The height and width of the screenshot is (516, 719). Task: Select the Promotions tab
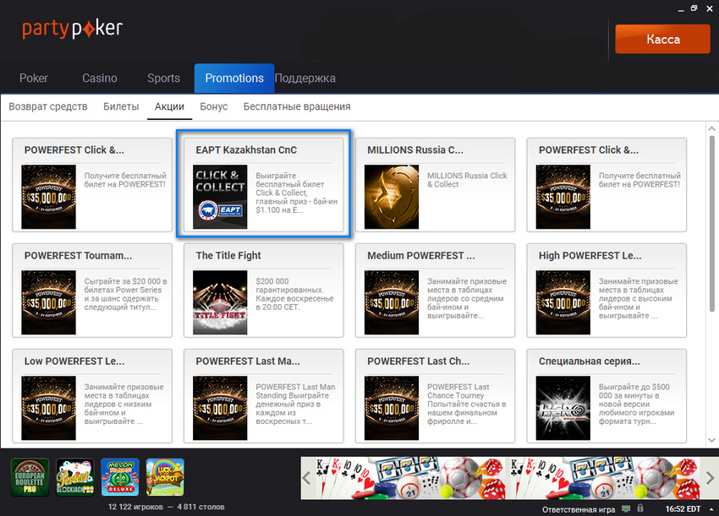tap(234, 79)
